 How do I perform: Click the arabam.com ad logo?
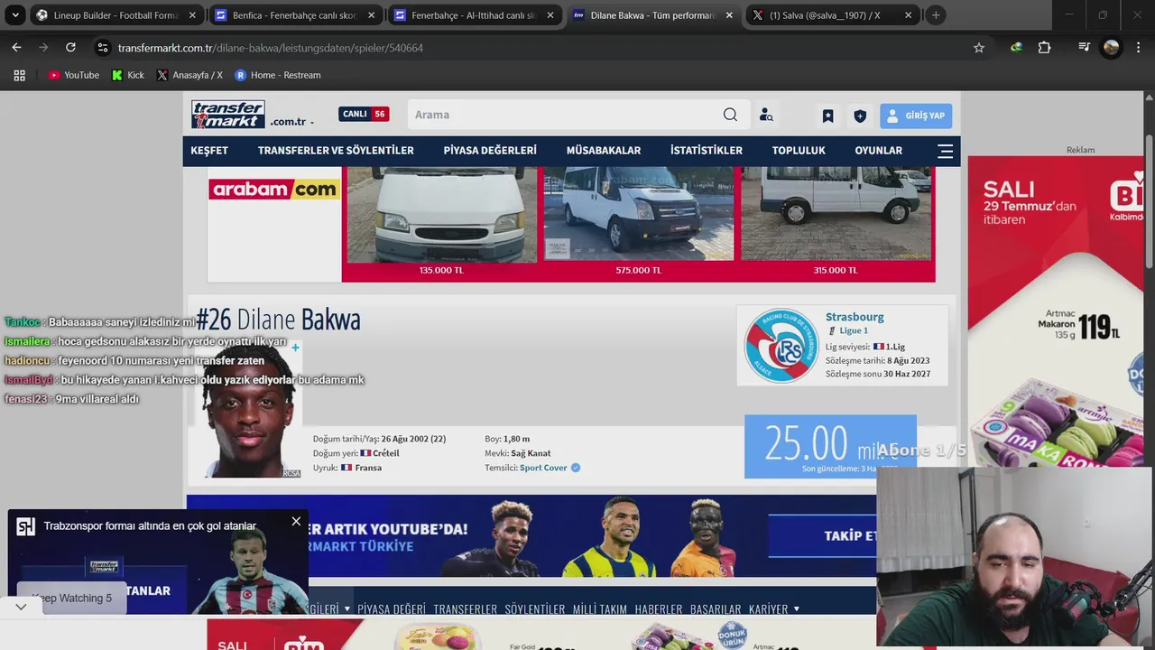[274, 189]
